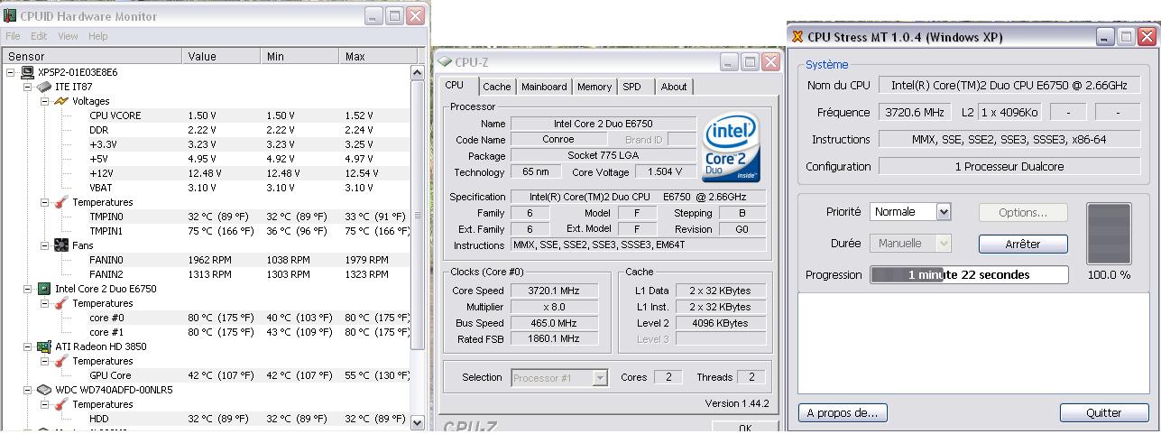Screen dimensions: 1161x434
Task: Click the Fans icon in sensor tree
Action: [x=61, y=245]
